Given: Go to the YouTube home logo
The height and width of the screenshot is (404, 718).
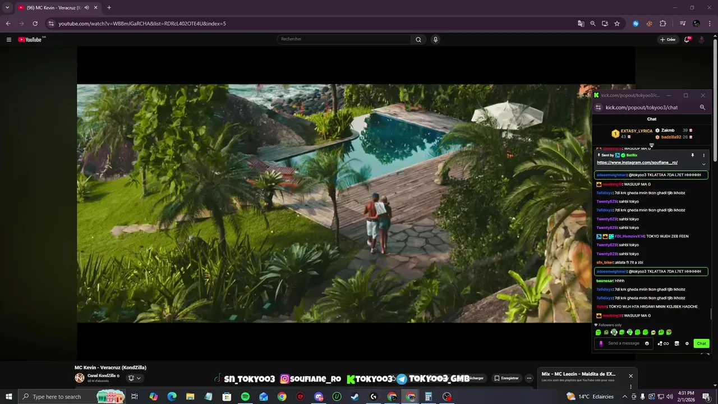Looking at the screenshot, I should [30, 39].
